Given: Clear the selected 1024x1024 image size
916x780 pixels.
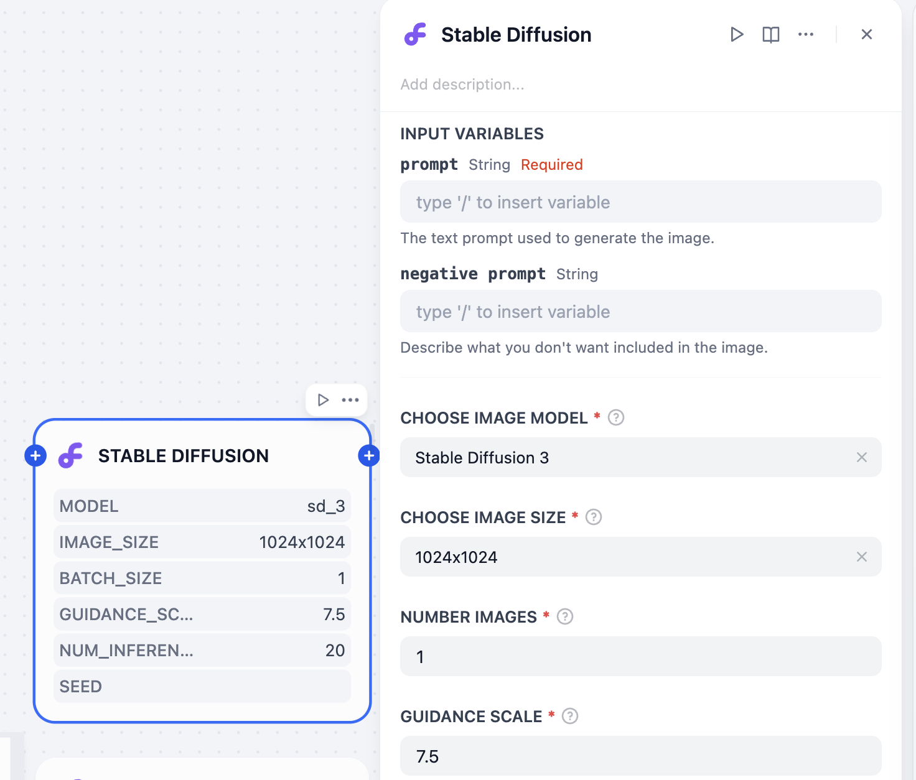Looking at the screenshot, I should point(861,557).
